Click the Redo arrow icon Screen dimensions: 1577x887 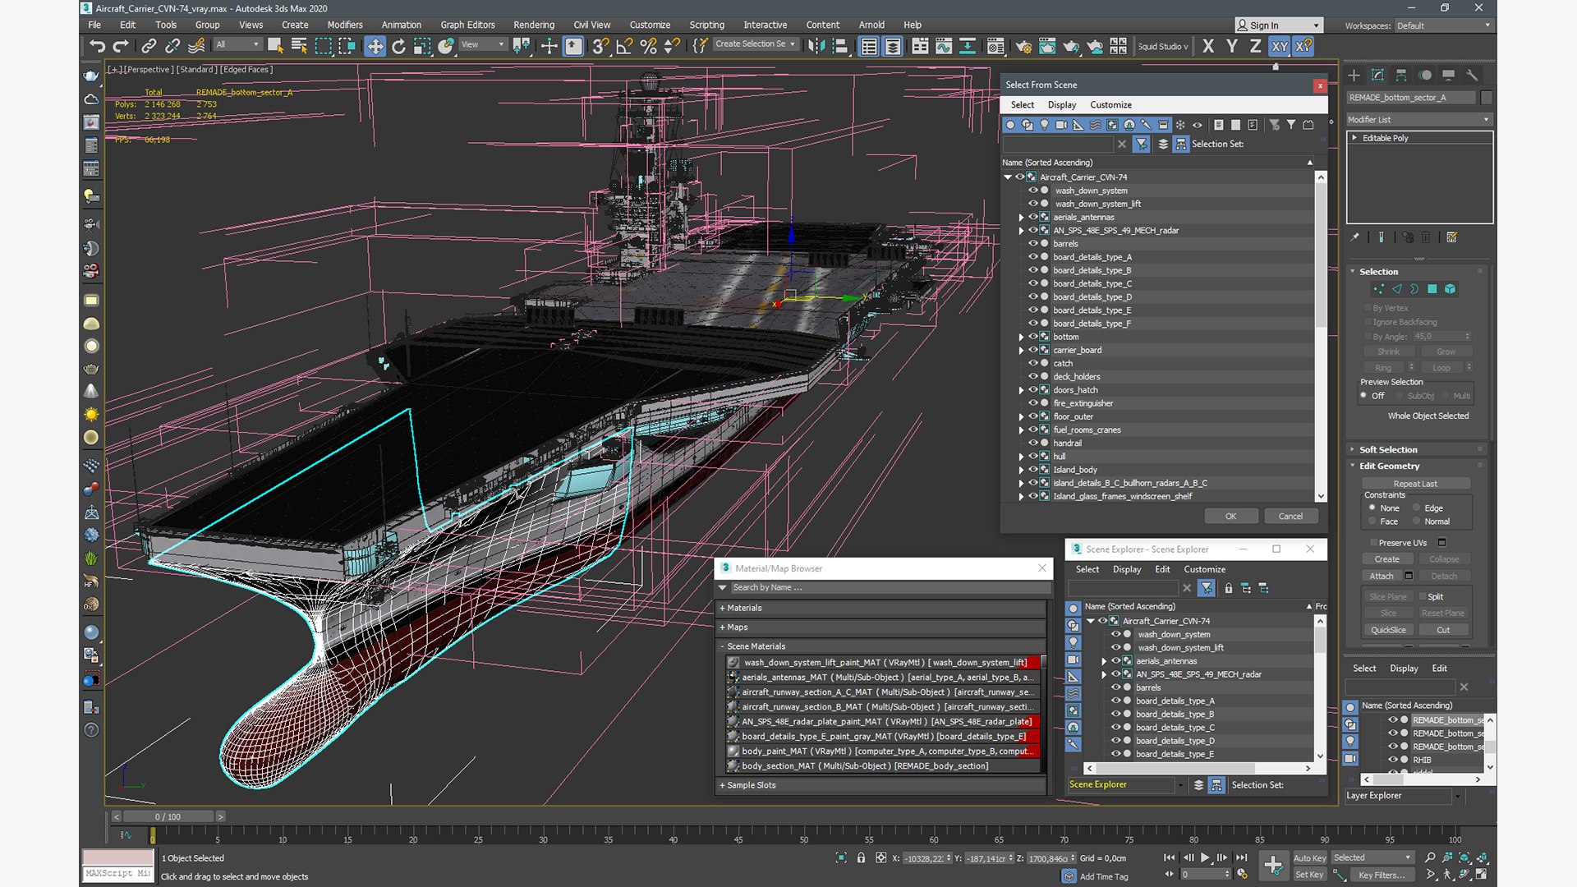tap(121, 46)
